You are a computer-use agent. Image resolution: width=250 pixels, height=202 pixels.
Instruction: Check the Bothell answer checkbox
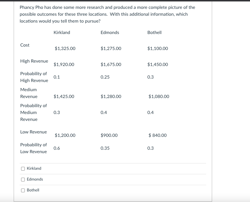pyautogui.click(x=23, y=190)
